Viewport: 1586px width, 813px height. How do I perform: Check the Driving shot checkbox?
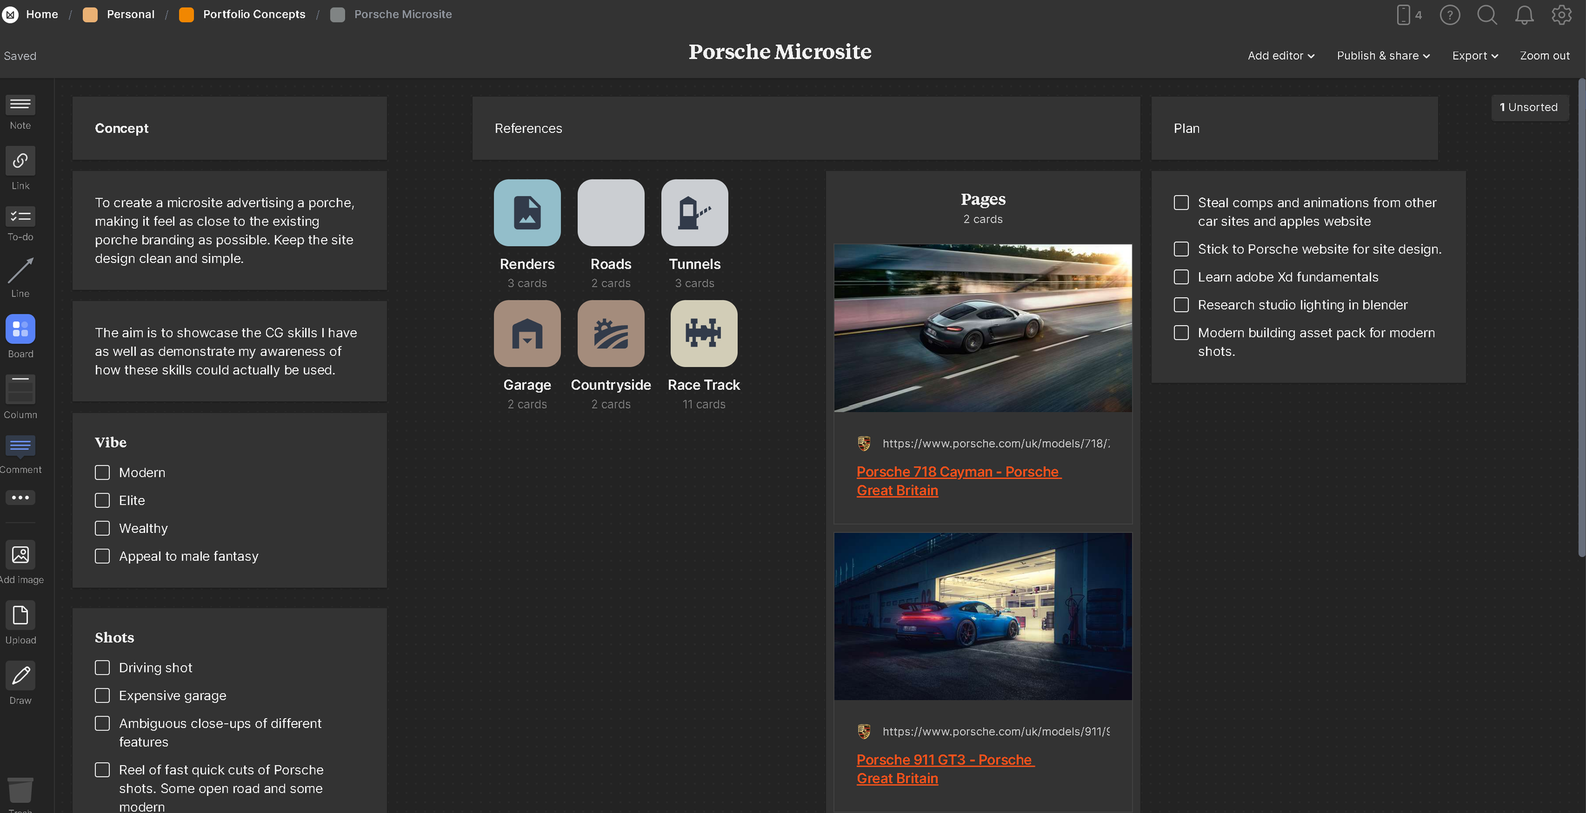(x=102, y=668)
